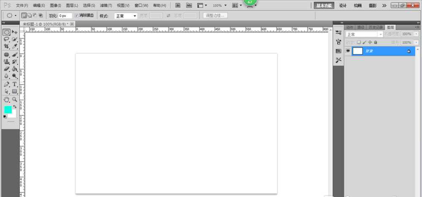Image resolution: width=422 pixels, height=197 pixels.
Task: Select the Move tool
Action: click(x=14, y=32)
